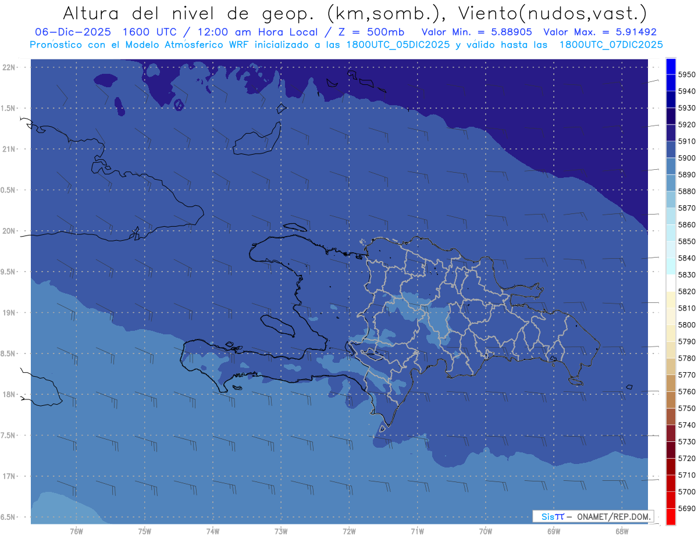Click the white swatch between 5820 and 5830
This screenshot has height=539, width=698.
pos(671,283)
